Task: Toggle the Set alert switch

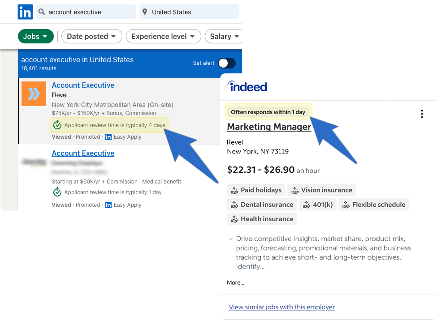Action: click(x=227, y=63)
